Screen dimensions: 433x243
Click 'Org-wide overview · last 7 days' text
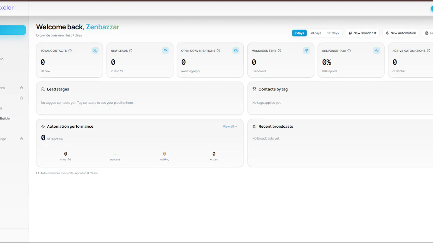click(x=59, y=35)
